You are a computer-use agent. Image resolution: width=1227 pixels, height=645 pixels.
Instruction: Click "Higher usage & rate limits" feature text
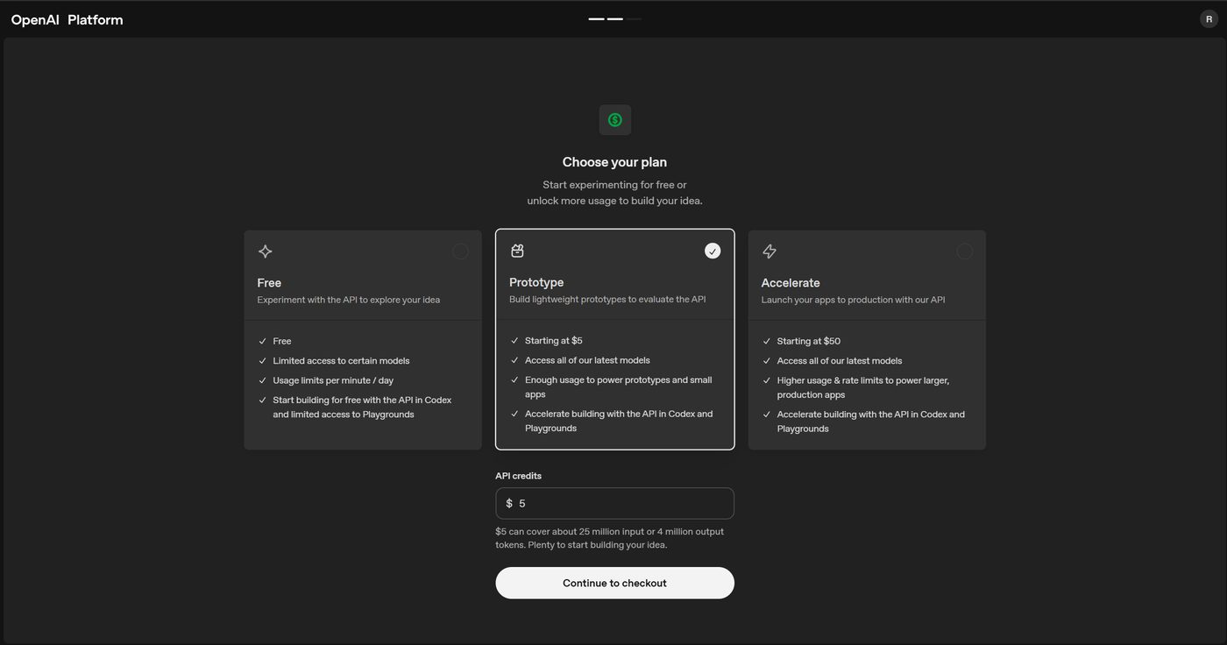click(863, 387)
